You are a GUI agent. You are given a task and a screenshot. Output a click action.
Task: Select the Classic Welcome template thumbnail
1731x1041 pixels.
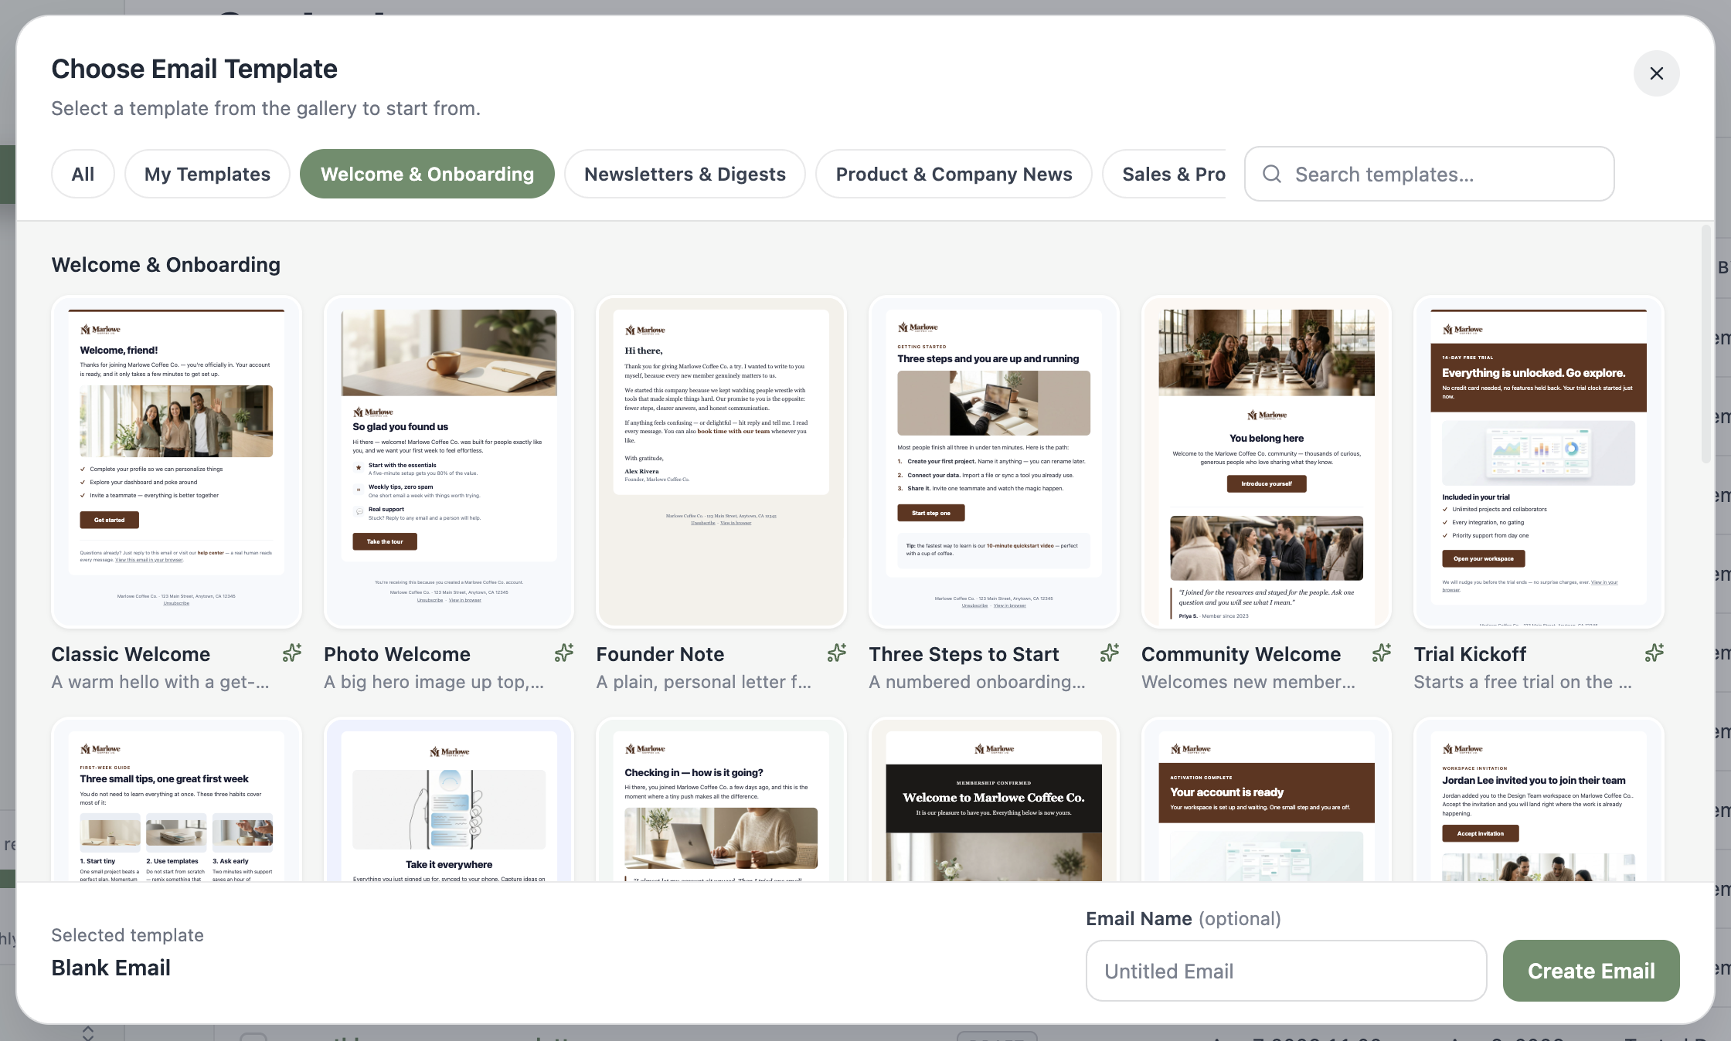point(176,462)
